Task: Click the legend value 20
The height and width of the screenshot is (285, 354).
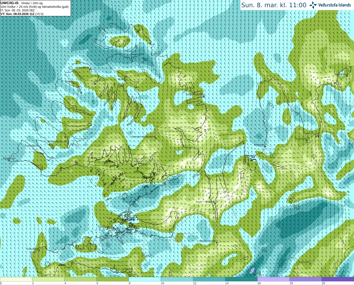Action: coord(323,283)
